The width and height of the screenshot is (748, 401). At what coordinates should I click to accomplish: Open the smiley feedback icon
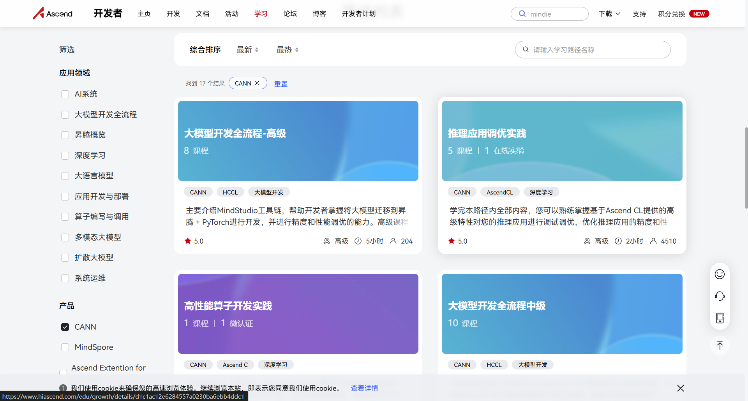(720, 274)
